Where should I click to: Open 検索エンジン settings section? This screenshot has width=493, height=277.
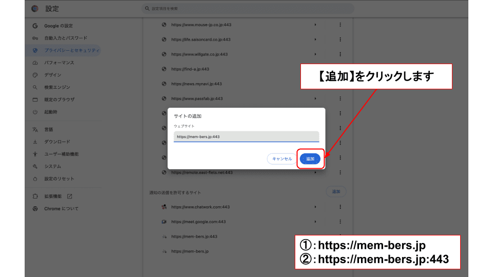[x=57, y=87]
